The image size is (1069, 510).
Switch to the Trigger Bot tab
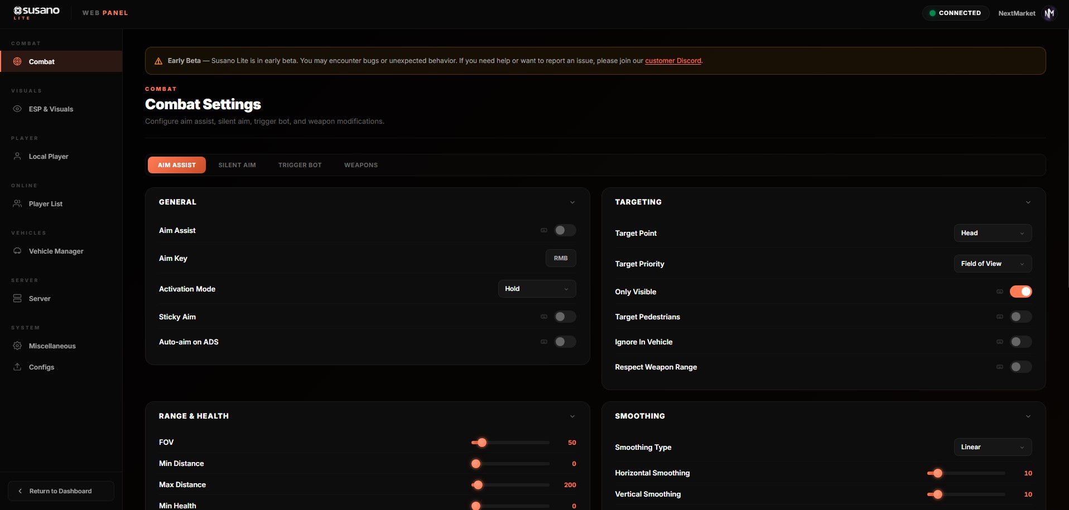[x=300, y=165]
